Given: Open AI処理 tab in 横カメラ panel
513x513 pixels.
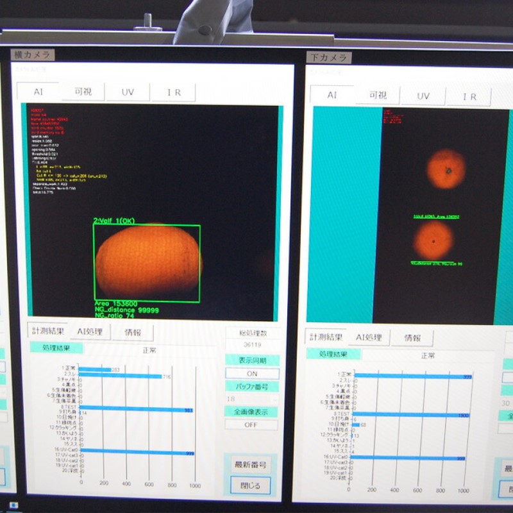Looking at the screenshot, I should (90, 332).
